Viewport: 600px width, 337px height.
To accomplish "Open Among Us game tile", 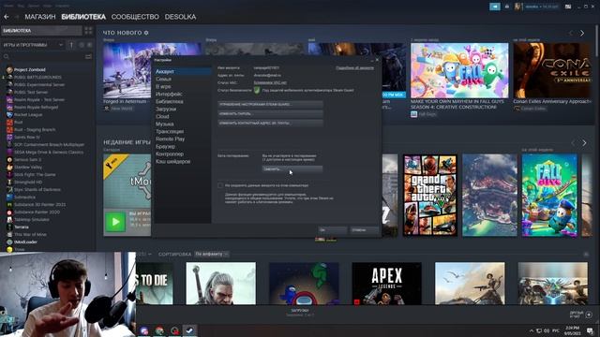I will [x=304, y=284].
